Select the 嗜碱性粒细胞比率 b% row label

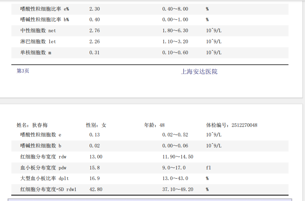45,20
